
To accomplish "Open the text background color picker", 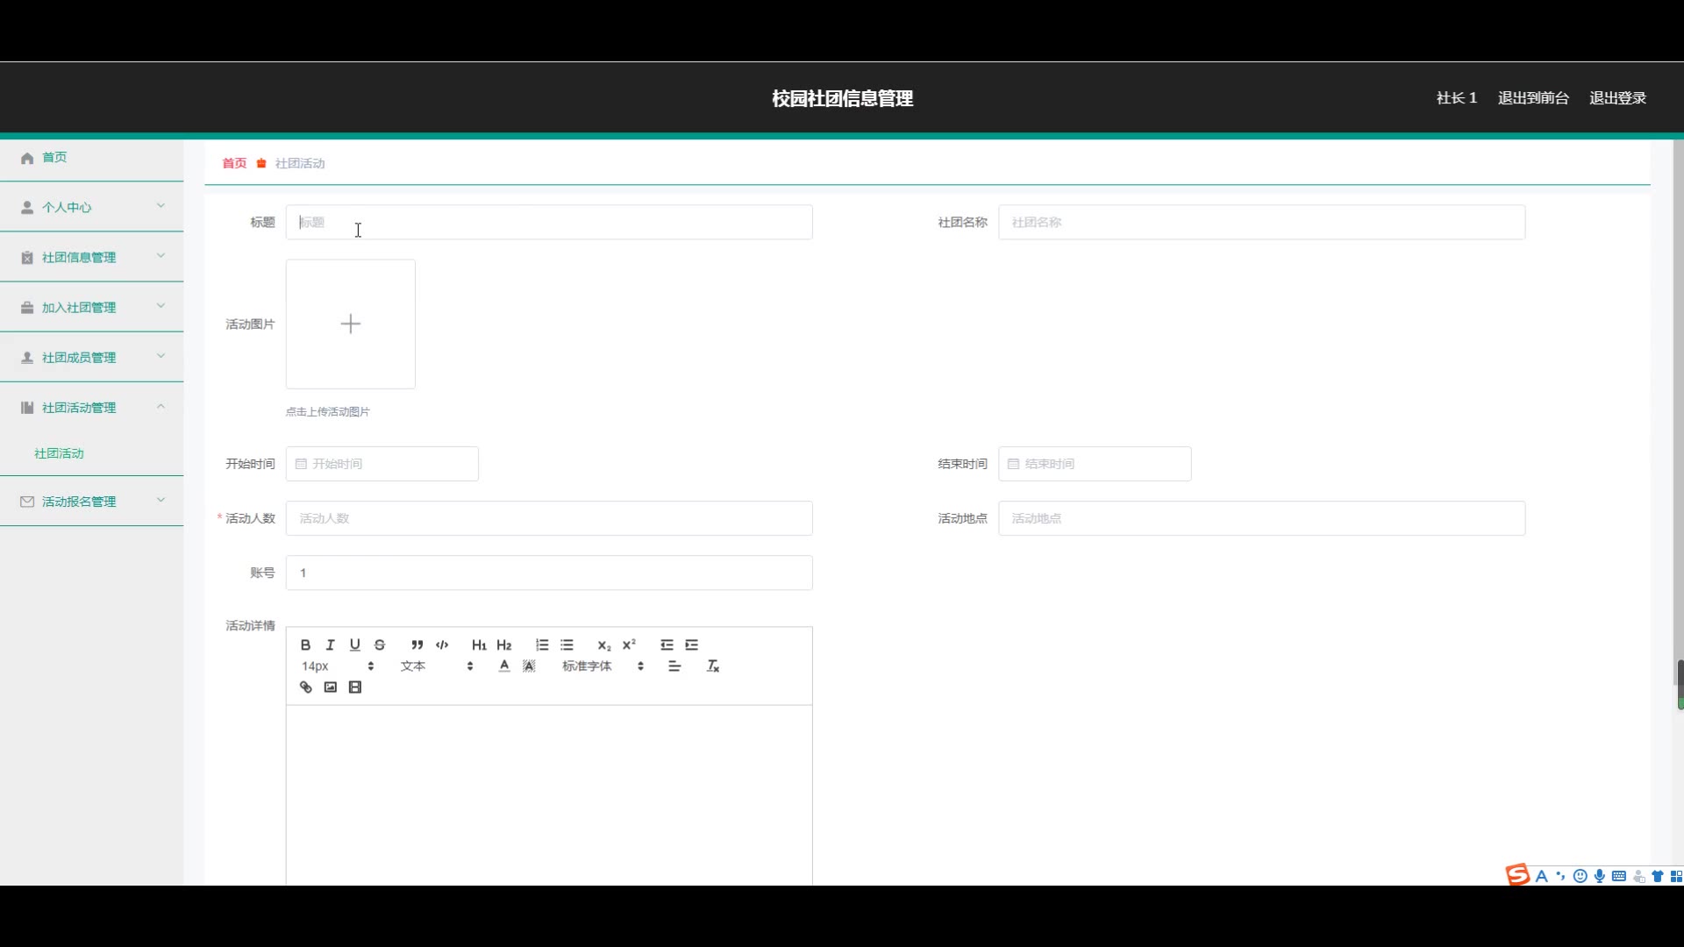I will (529, 666).
